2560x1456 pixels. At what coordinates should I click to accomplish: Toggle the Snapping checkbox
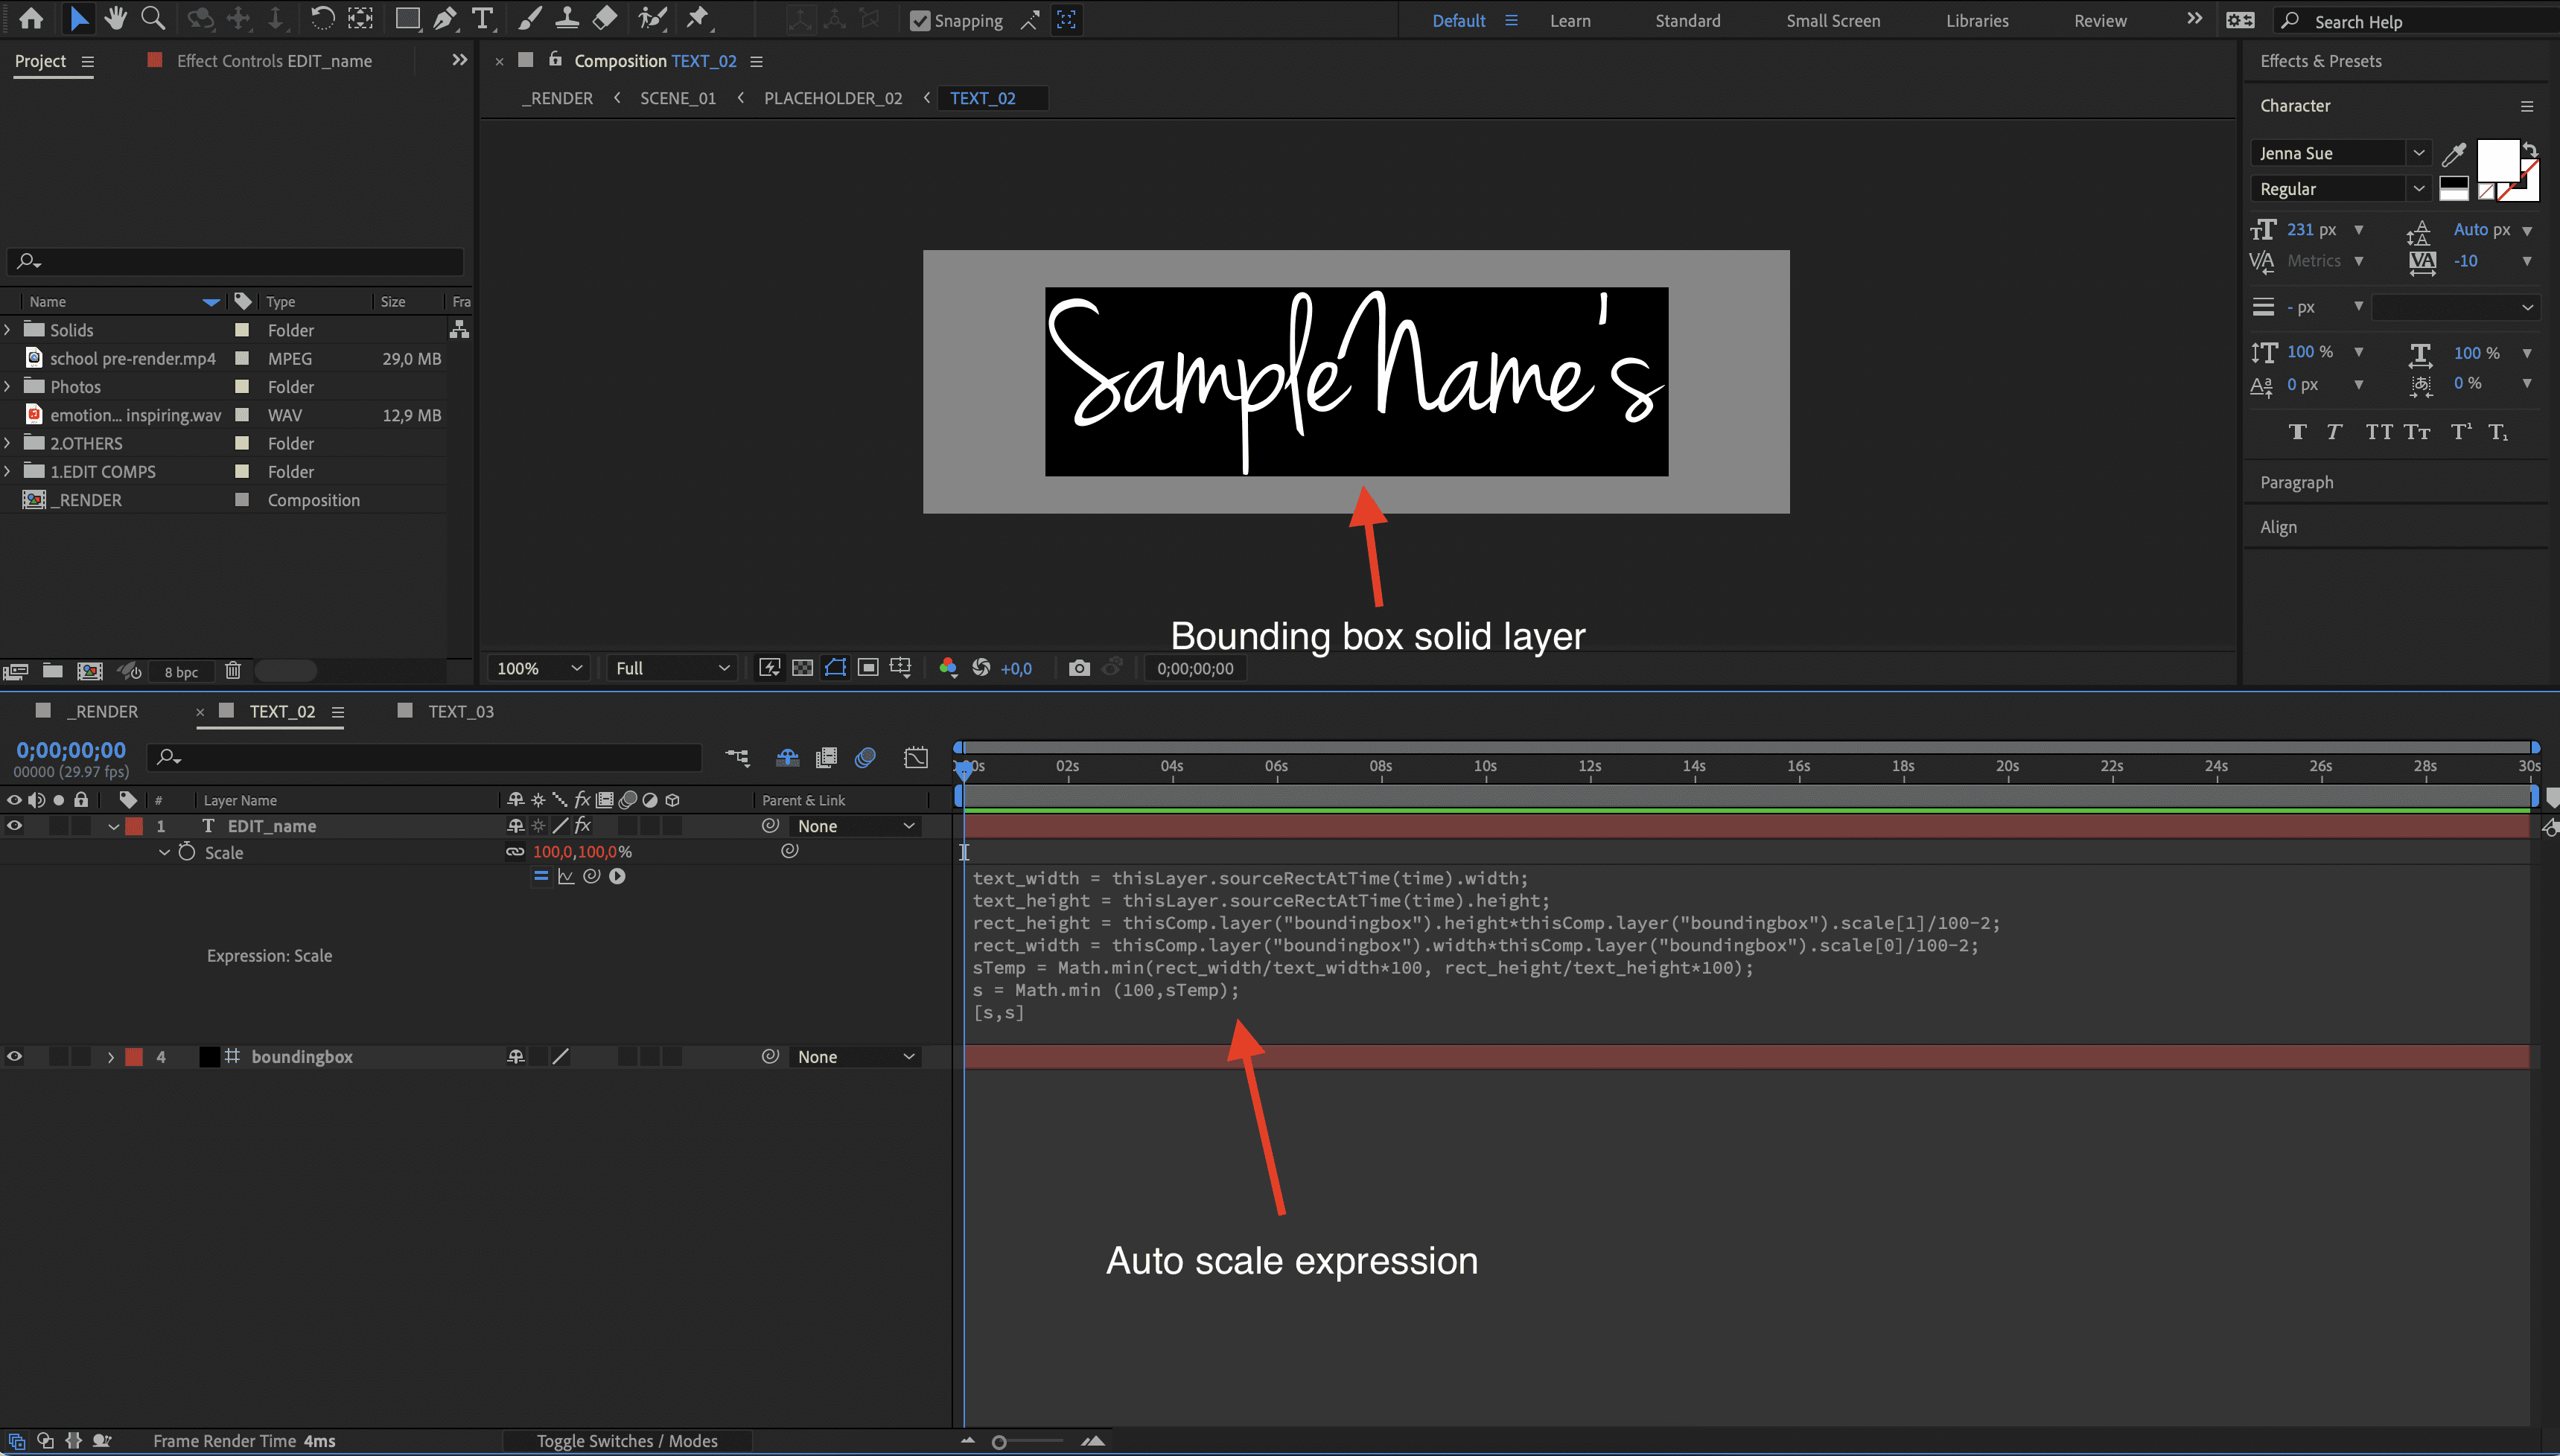(x=919, y=21)
